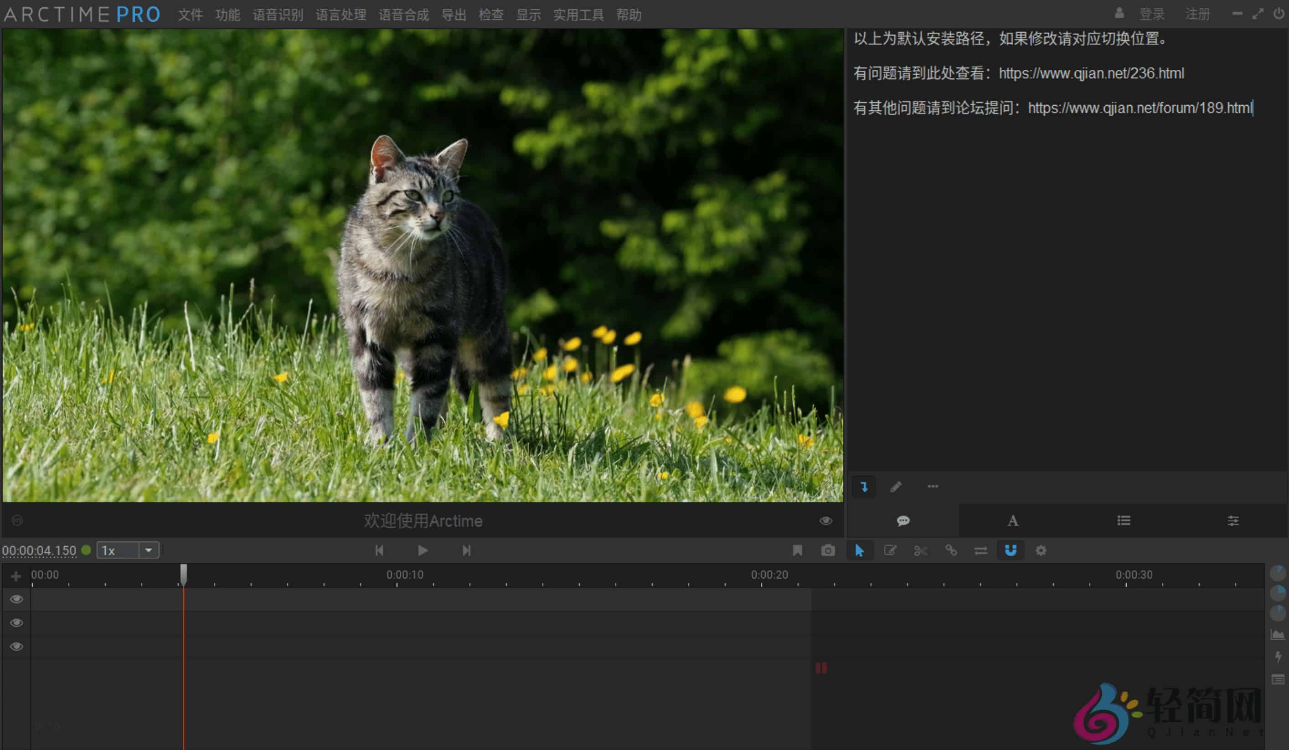The image size is (1289, 750).
Task: Open the toolbar settings gear icon
Action: (1041, 550)
